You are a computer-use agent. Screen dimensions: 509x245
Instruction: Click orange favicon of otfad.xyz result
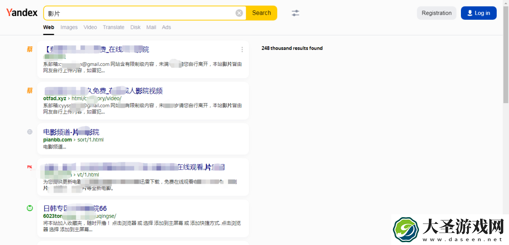(x=30, y=90)
